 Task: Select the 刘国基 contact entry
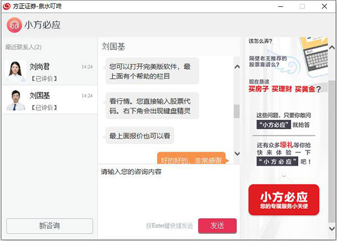click(49, 99)
